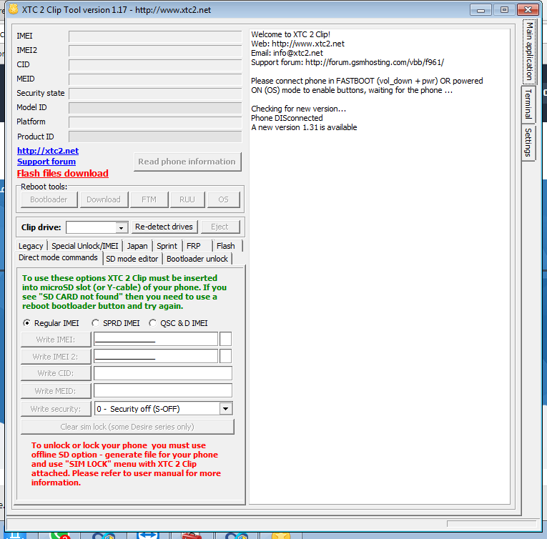This screenshot has height=539, width=547.
Task: Click the progress bar in the status bar
Action: pyautogui.click(x=491, y=524)
